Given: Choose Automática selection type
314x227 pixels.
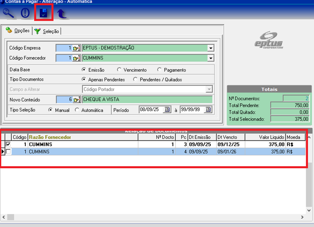Looking at the screenshot, I should pyautogui.click(x=77, y=110).
